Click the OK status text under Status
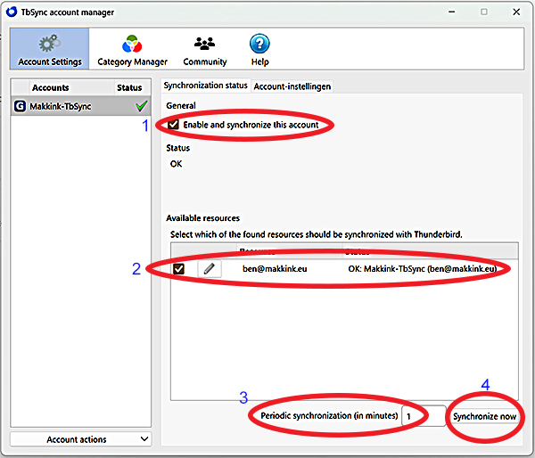Screen dimensions: 535x458 [176, 164]
